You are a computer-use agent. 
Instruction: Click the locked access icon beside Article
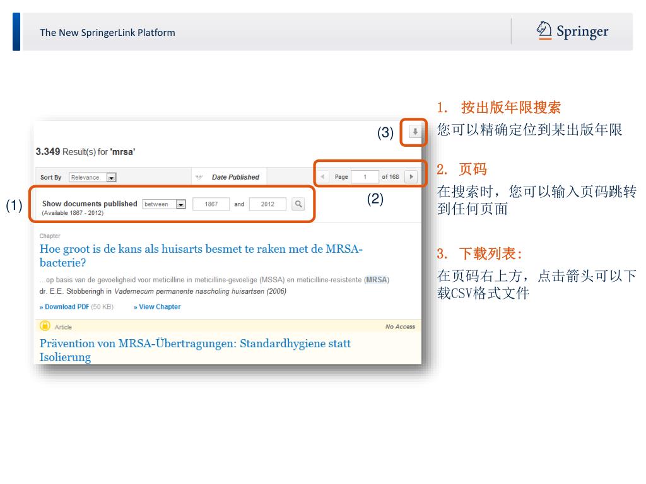tap(45, 326)
